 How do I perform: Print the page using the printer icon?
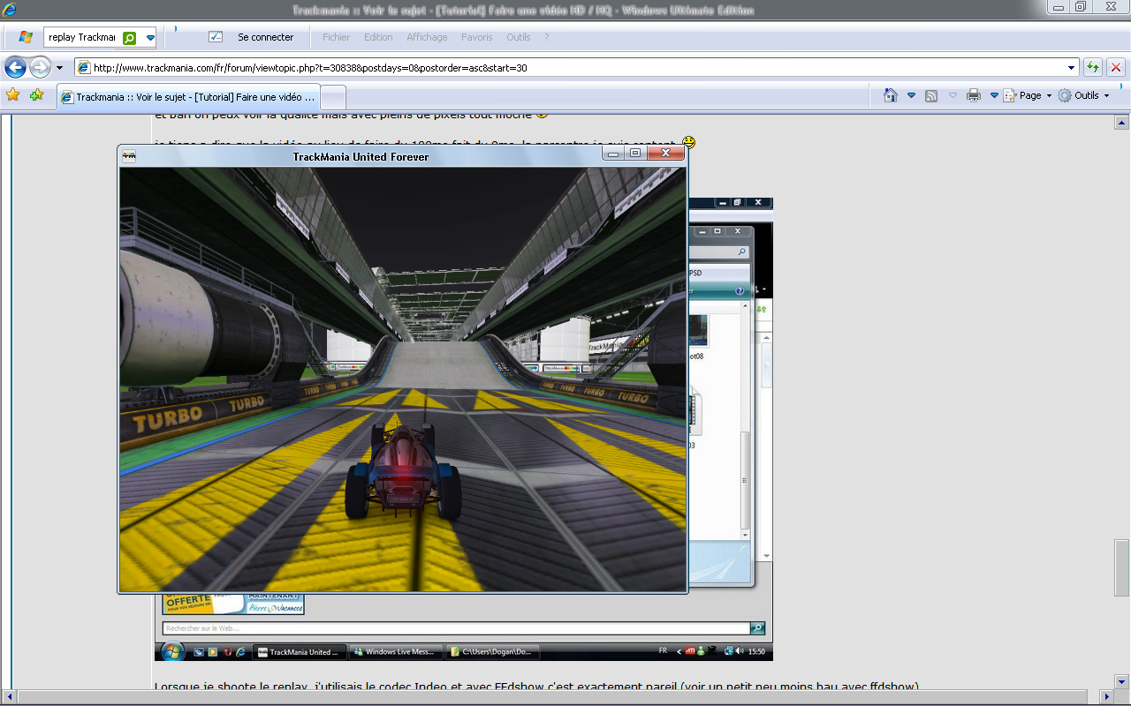(974, 95)
